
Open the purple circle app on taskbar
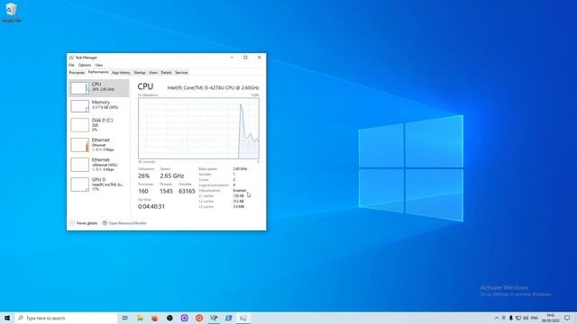[184, 318]
